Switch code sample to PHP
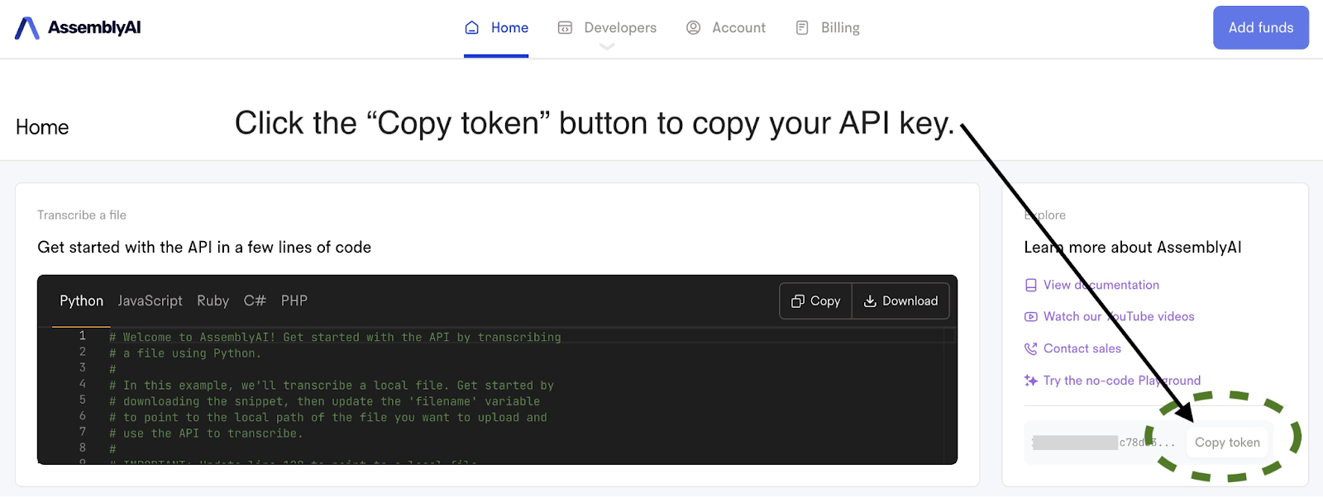 (x=294, y=301)
